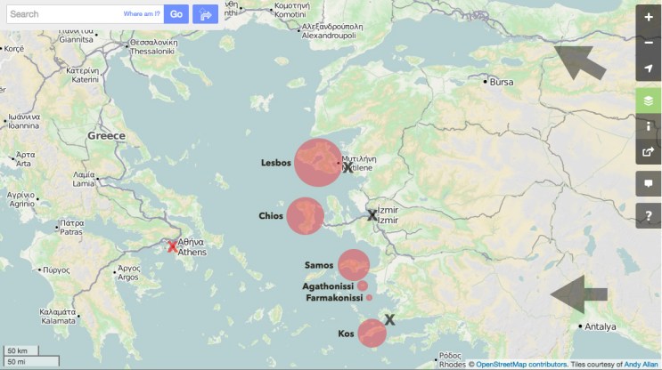Open the OpenStreetMap contributors link
Viewport: 662px width, 370px height.
pyautogui.click(x=521, y=365)
